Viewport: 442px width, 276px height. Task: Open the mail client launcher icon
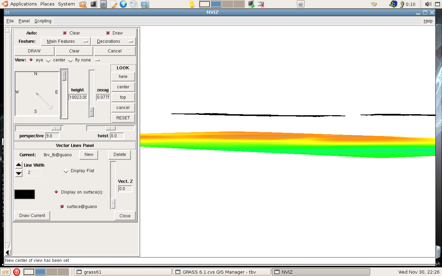pyautogui.click(x=134, y=4)
